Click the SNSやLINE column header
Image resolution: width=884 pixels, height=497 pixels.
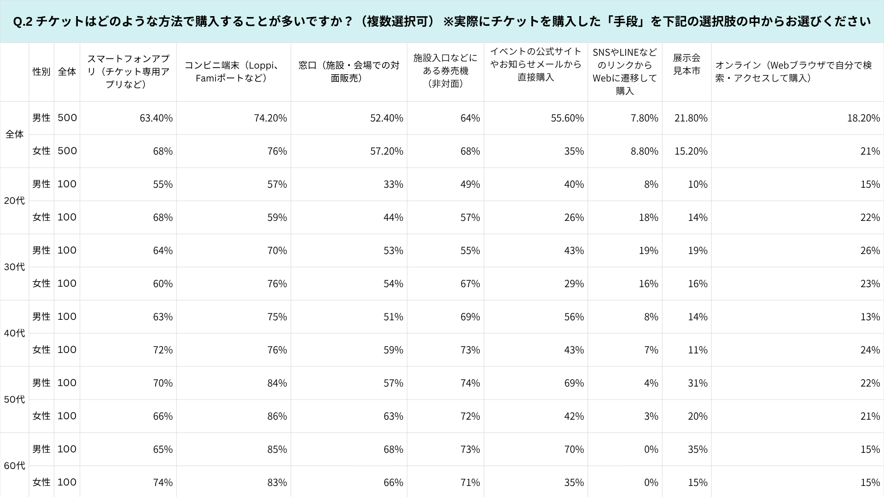coord(625,71)
